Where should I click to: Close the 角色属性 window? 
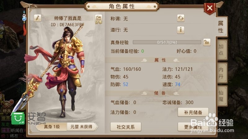210,8
